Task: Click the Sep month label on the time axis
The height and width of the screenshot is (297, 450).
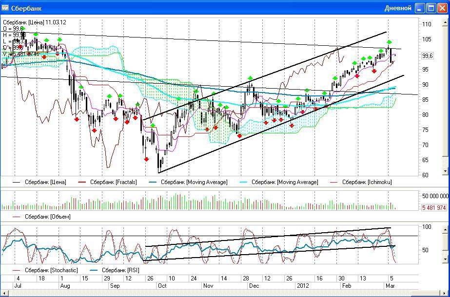Action: coord(115,286)
